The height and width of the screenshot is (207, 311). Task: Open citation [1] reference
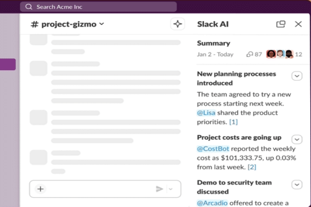pyautogui.click(x=233, y=122)
